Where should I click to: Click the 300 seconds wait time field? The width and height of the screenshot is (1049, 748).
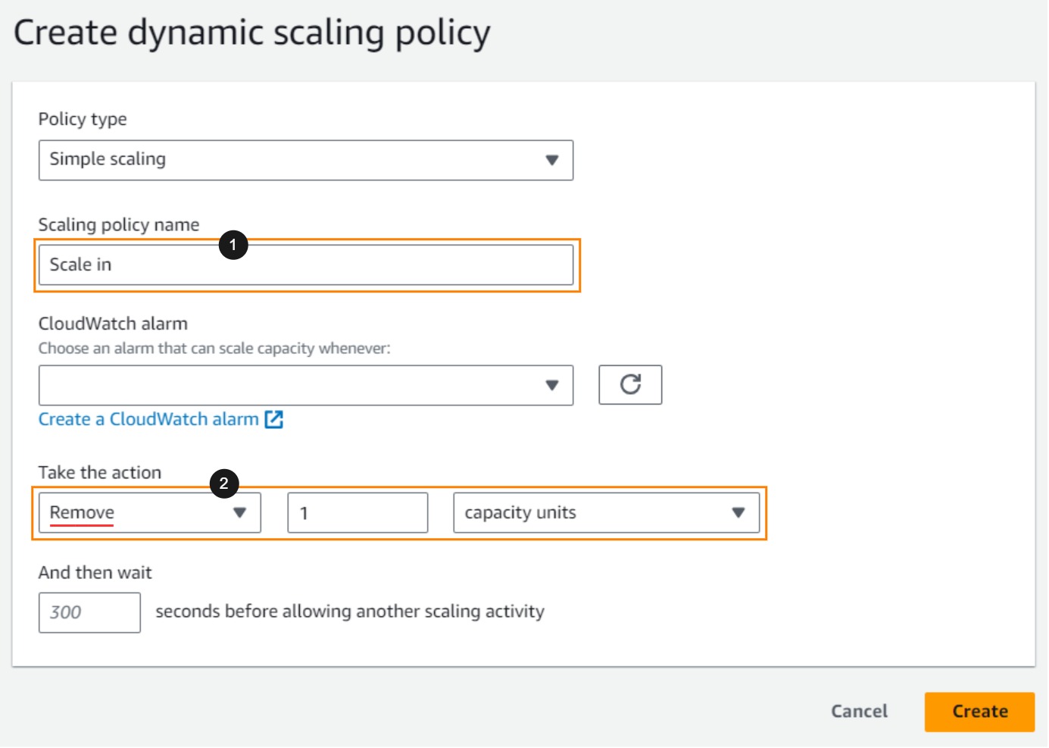point(89,612)
